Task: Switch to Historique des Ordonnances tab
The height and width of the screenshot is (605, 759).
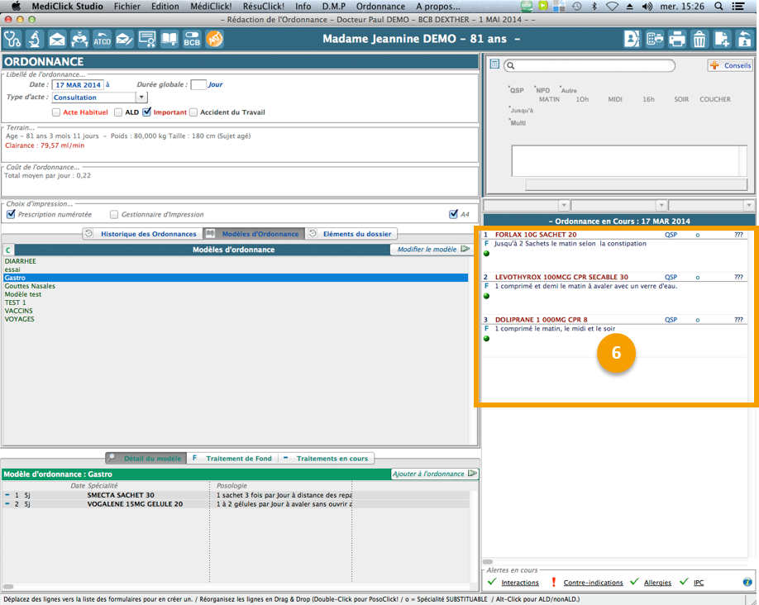Action: coord(142,234)
